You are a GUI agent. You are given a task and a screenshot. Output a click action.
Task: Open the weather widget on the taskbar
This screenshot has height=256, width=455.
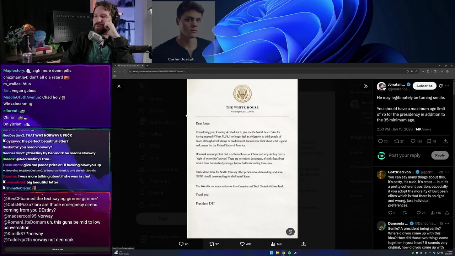(x=122, y=253)
